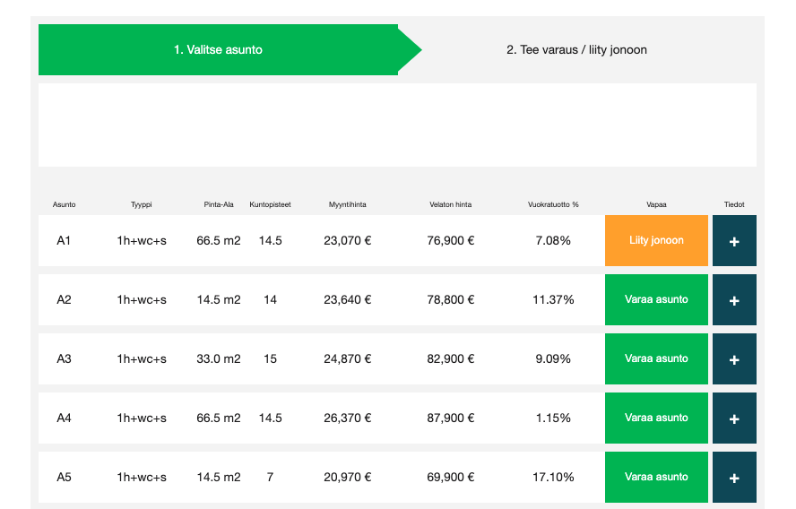Sort by Vuokratuotto % column header

pos(553,204)
